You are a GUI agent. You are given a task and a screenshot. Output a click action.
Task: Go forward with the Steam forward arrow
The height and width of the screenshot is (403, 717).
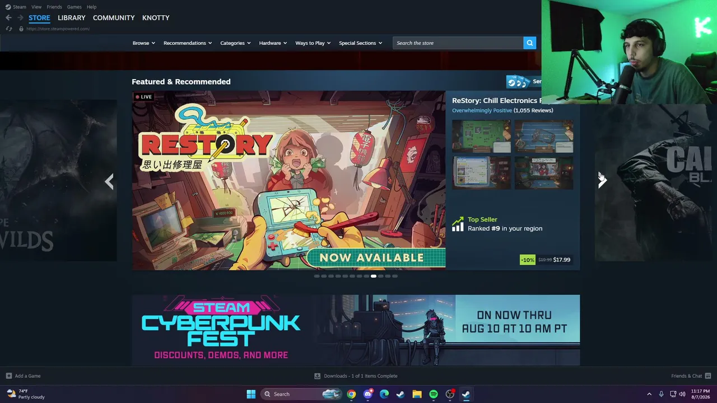click(20, 18)
